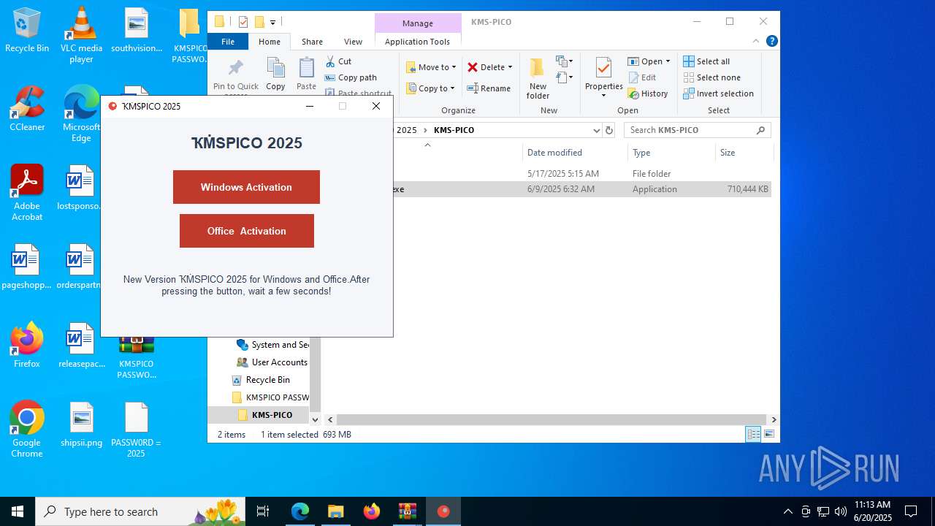Select shipsii.png file on desktop
The height and width of the screenshot is (526, 935).
click(81, 424)
